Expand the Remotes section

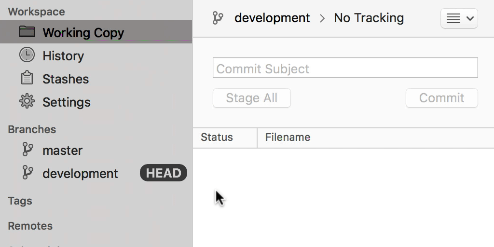coord(30,226)
